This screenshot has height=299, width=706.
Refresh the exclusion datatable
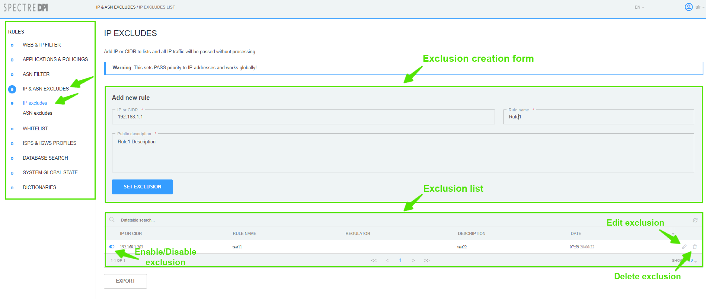click(x=695, y=220)
